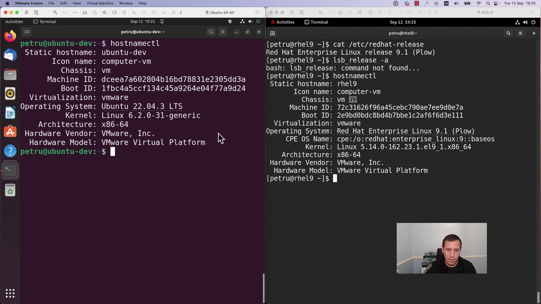Image resolution: width=541 pixels, height=304 pixels.
Task: Open the Edit menu
Action: (63, 3)
